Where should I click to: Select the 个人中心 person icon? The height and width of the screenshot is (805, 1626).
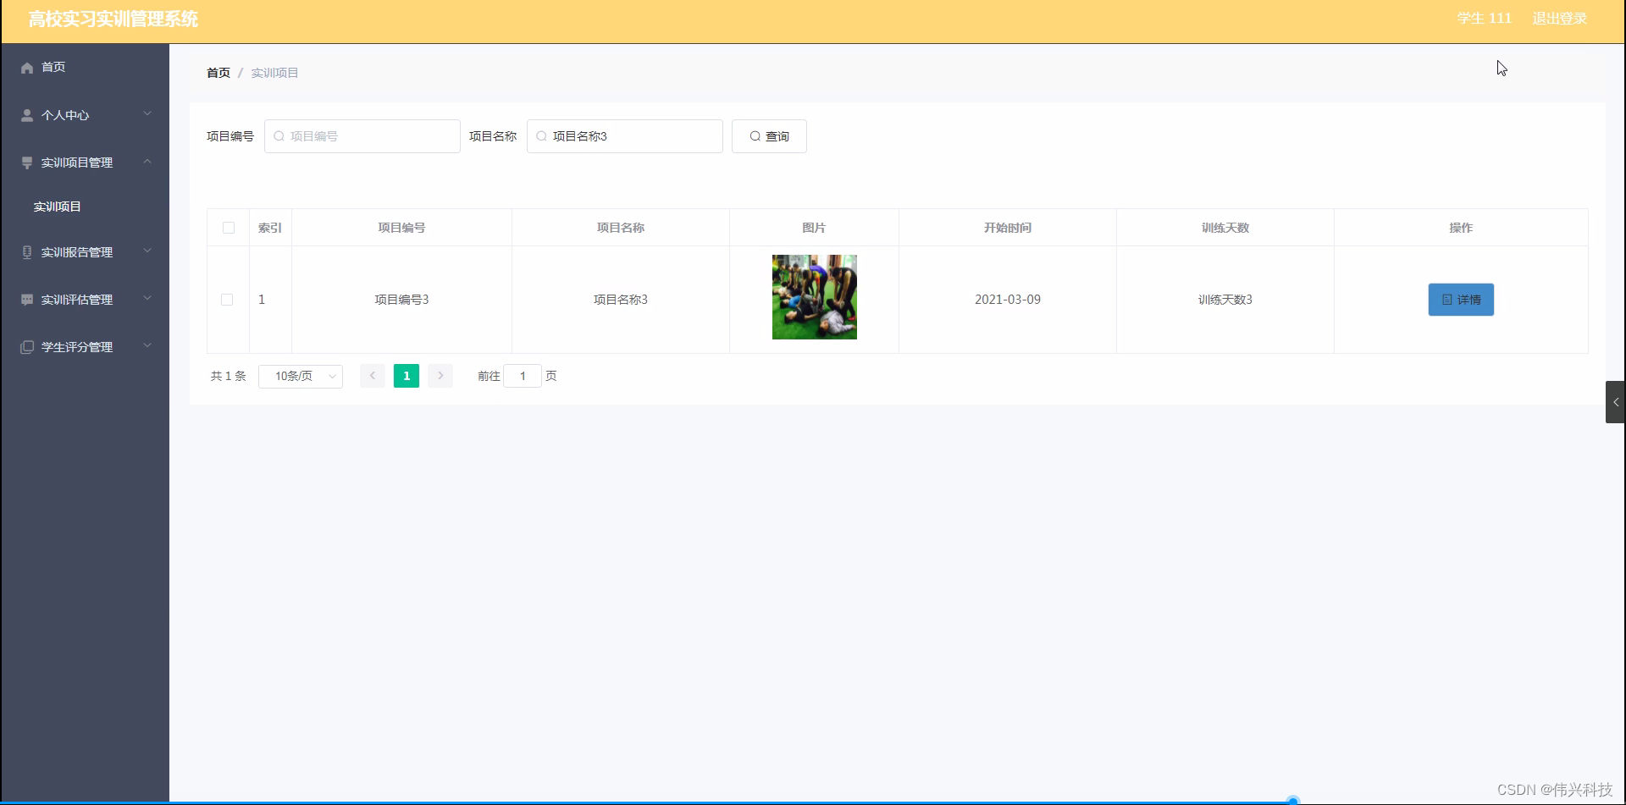[26, 114]
